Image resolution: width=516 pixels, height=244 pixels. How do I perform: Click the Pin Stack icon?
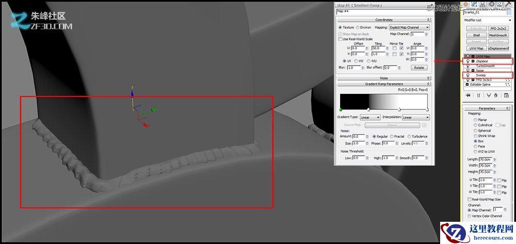coord(469,95)
